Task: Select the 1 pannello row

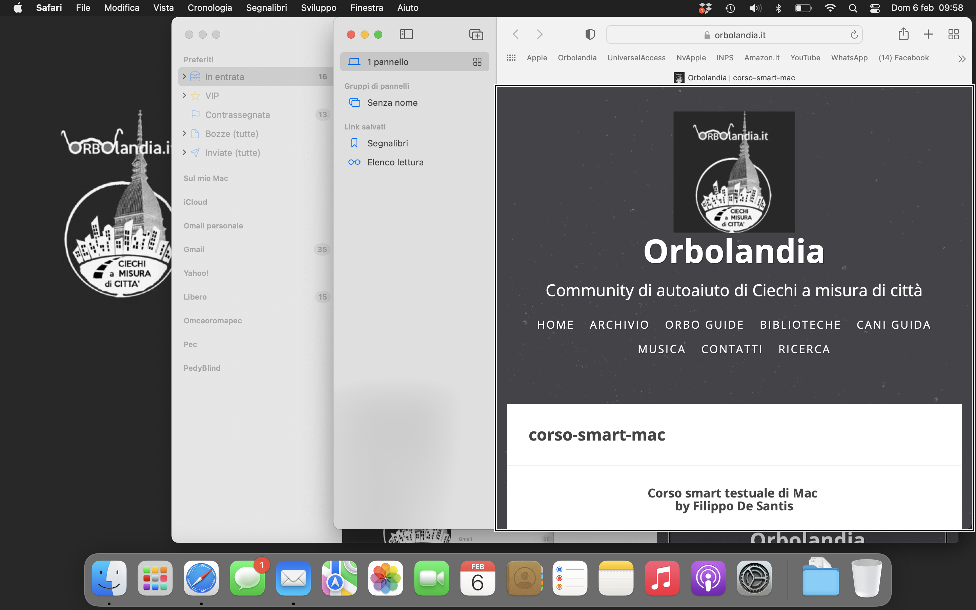Action: (x=414, y=62)
